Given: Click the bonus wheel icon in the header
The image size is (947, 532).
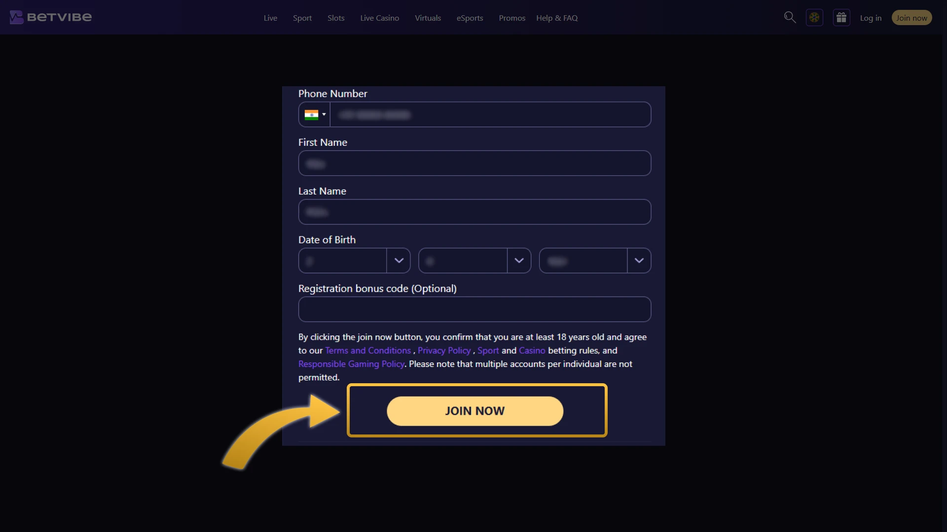Looking at the screenshot, I should [x=815, y=17].
